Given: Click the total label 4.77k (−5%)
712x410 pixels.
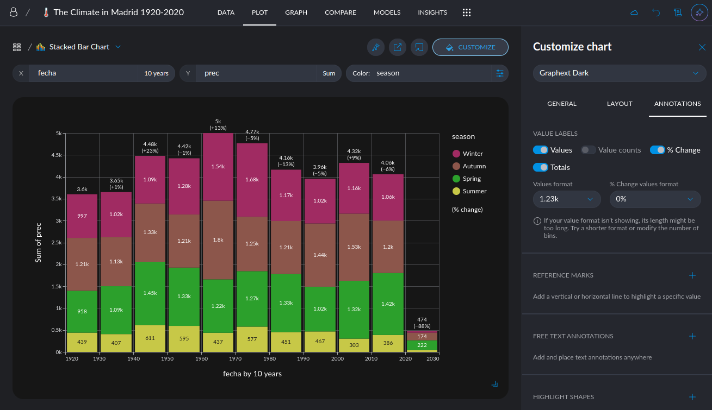Looking at the screenshot, I should (x=252, y=135).
